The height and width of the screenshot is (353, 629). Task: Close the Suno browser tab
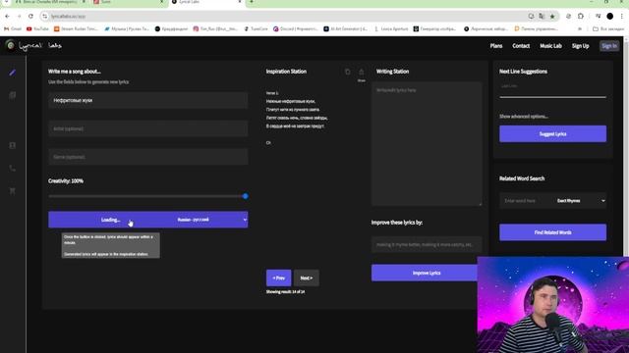pos(161,2)
